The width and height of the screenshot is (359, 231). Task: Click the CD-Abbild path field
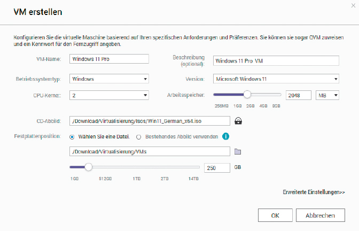(150, 121)
